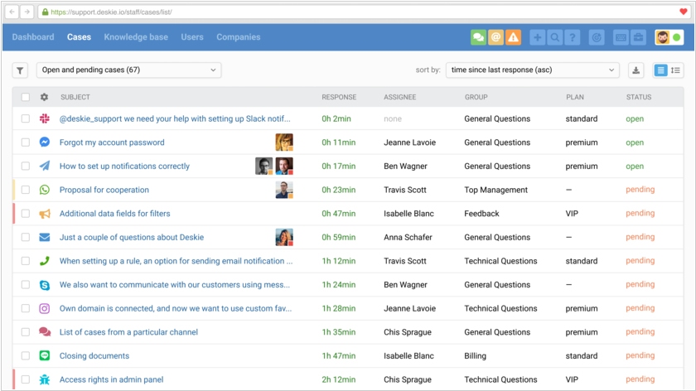Click the orange @ mentions icon

(495, 37)
